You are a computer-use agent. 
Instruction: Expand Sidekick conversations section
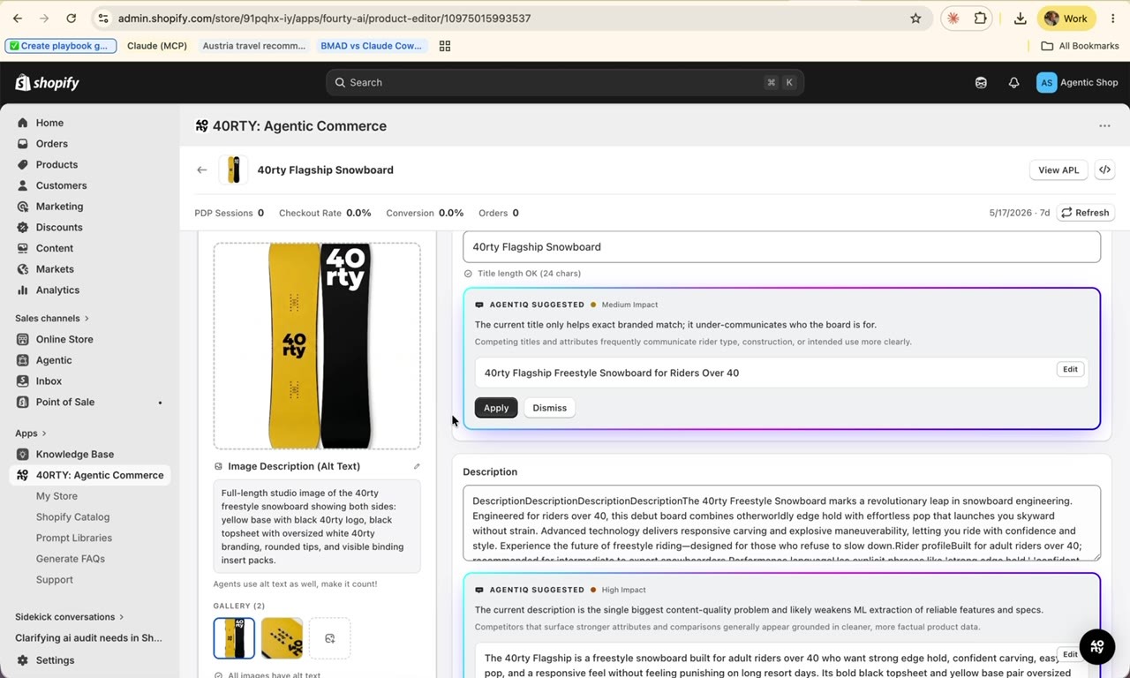point(70,617)
